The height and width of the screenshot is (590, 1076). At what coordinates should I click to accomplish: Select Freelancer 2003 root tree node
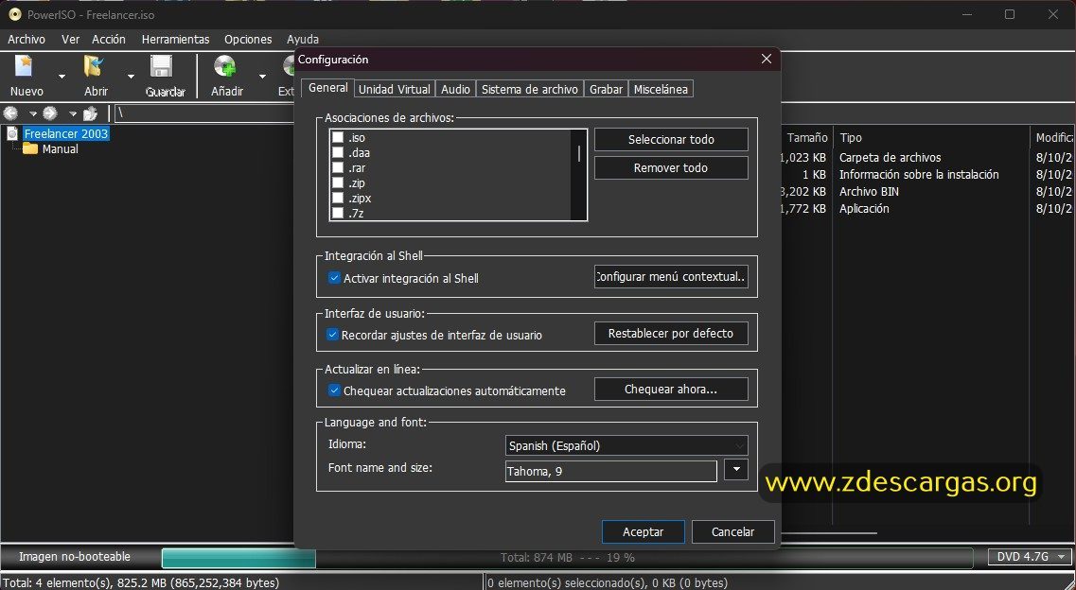(66, 133)
